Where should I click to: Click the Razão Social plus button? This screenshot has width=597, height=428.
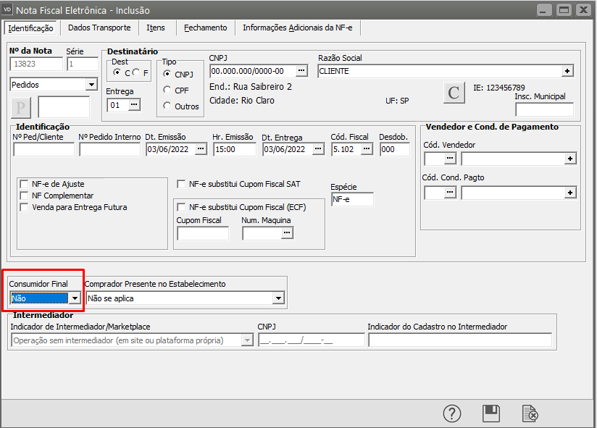(x=568, y=71)
